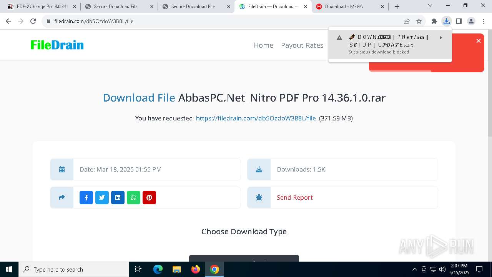Show hidden system tray icons
Image resolution: width=492 pixels, height=277 pixels.
[x=414, y=269]
